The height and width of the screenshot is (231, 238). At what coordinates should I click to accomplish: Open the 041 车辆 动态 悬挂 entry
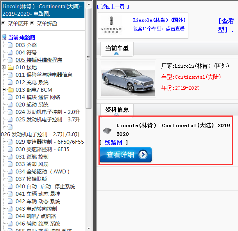[x=38, y=194]
